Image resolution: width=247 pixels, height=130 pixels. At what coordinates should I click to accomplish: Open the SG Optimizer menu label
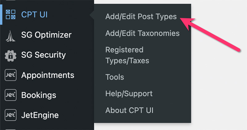46,35
